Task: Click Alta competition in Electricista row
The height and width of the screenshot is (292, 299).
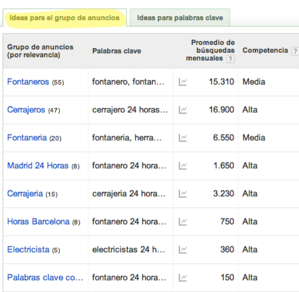Action: (250, 250)
